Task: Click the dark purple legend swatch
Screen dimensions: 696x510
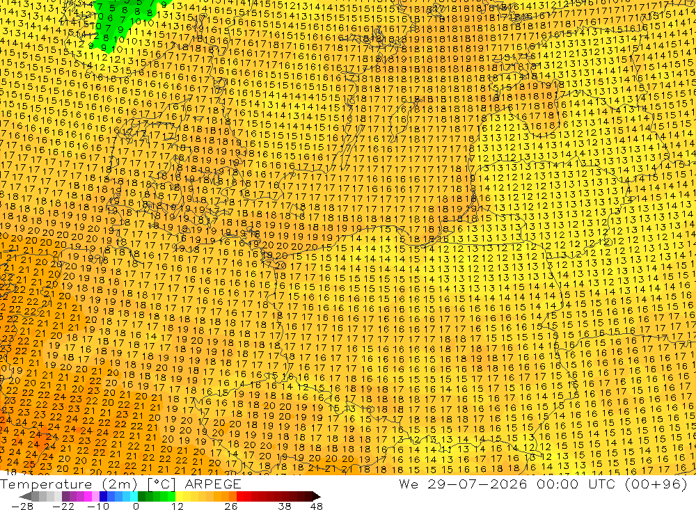Action: (x=65, y=496)
